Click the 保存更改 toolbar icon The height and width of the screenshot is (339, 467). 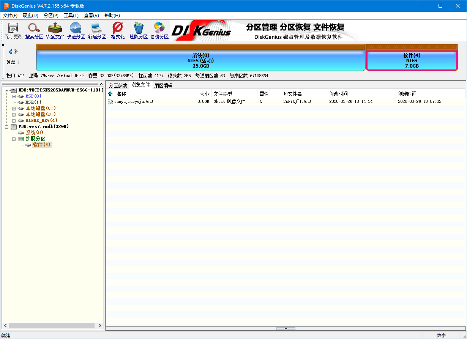13,30
